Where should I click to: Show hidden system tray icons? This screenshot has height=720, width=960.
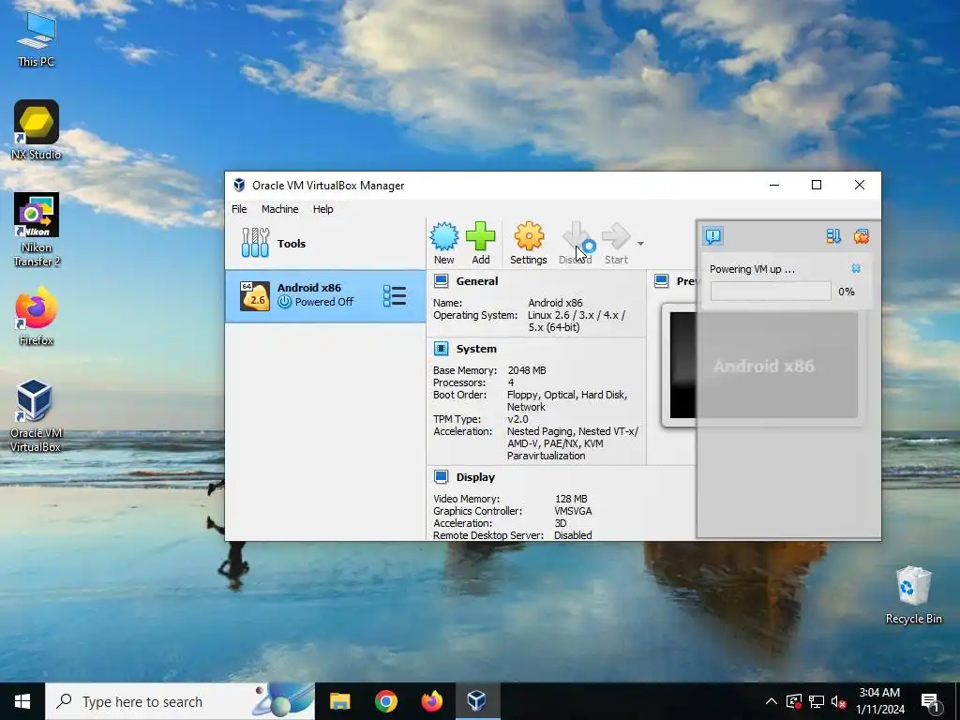click(772, 701)
